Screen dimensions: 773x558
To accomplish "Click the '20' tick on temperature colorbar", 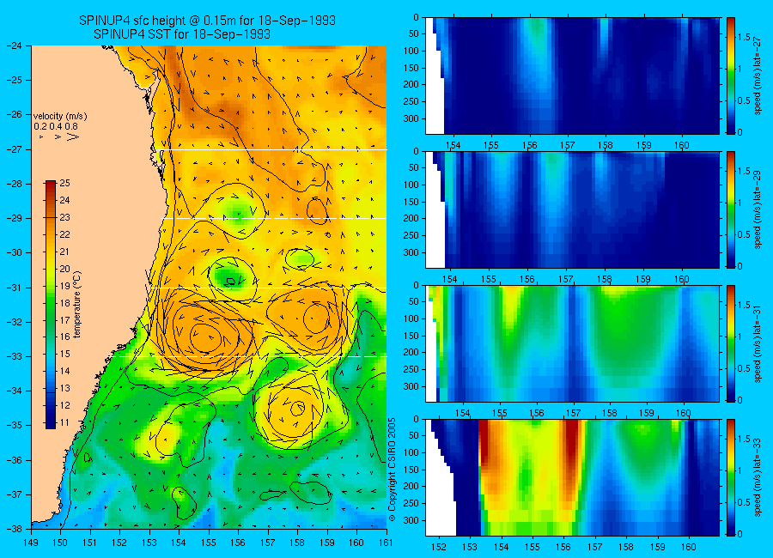I will [64, 269].
